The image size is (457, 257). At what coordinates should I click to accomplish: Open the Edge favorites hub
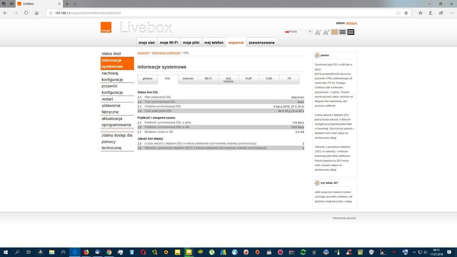tap(420, 13)
